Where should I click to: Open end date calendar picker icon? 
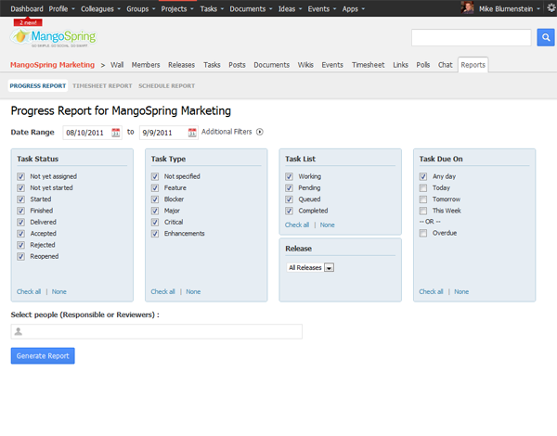tap(192, 133)
